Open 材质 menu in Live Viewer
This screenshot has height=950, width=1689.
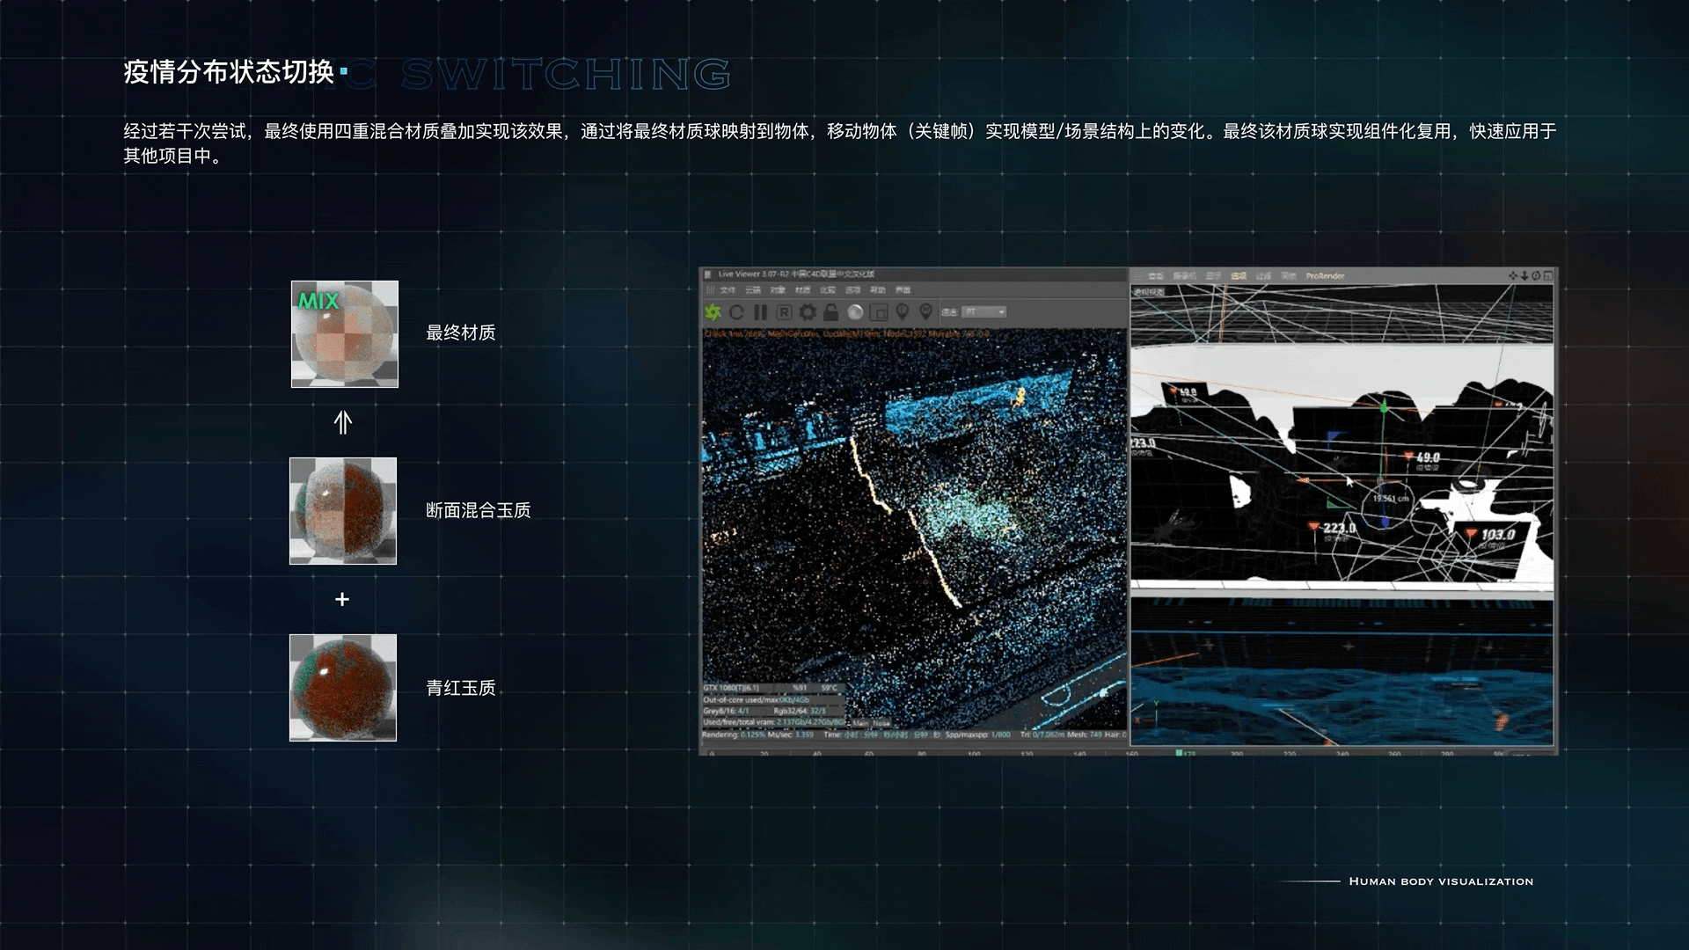pos(802,290)
